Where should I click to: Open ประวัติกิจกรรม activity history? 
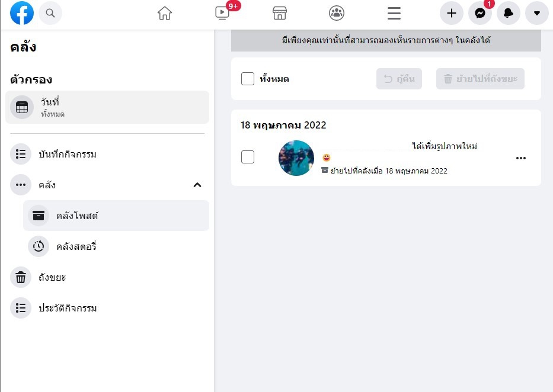[107, 308]
